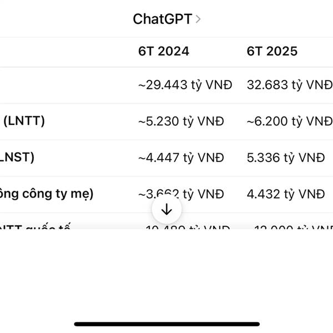Click the 32.683 tỷ VNĐ cell
Image resolution: width=333 pixels, height=333 pixels.
click(x=290, y=85)
